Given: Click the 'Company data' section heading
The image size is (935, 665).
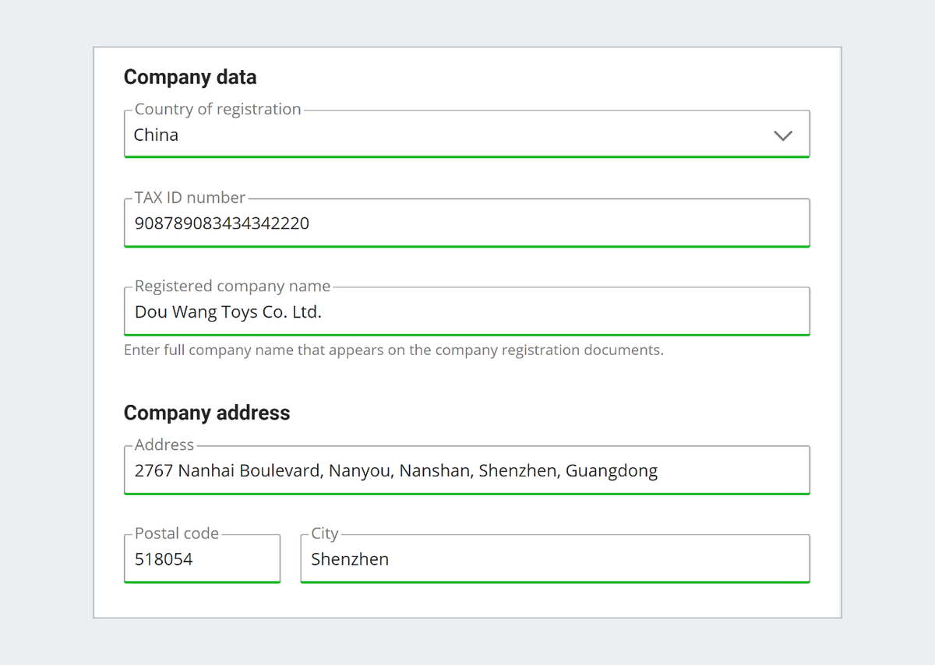Looking at the screenshot, I should (x=190, y=77).
